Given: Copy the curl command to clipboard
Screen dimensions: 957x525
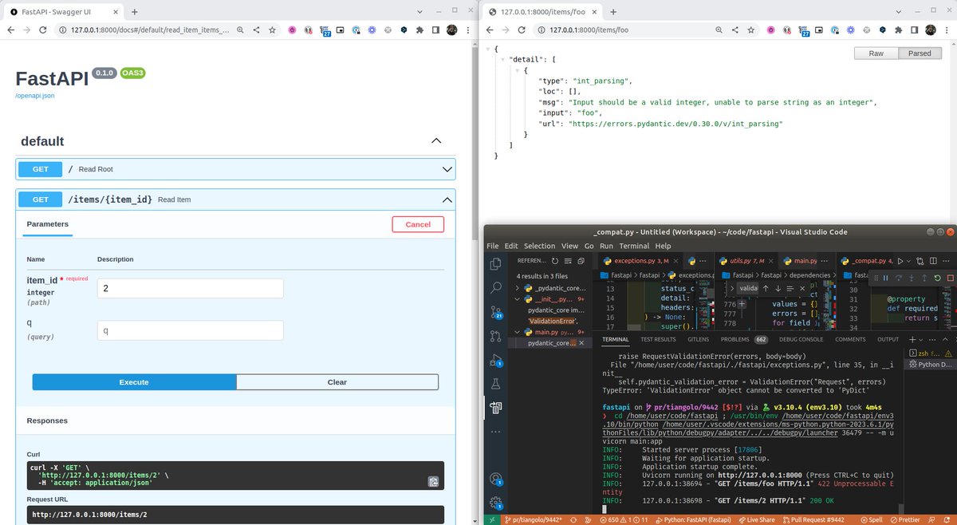Looking at the screenshot, I should [x=433, y=481].
